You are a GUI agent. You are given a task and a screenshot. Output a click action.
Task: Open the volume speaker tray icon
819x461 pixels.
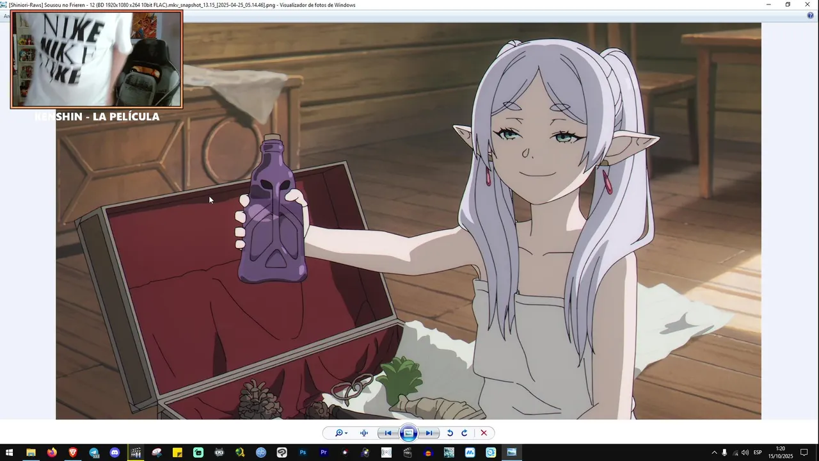(x=745, y=453)
